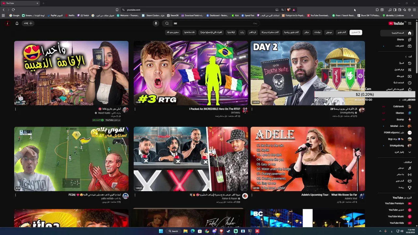Go back in browser
The height and width of the screenshot is (235, 418).
tap(4, 10)
